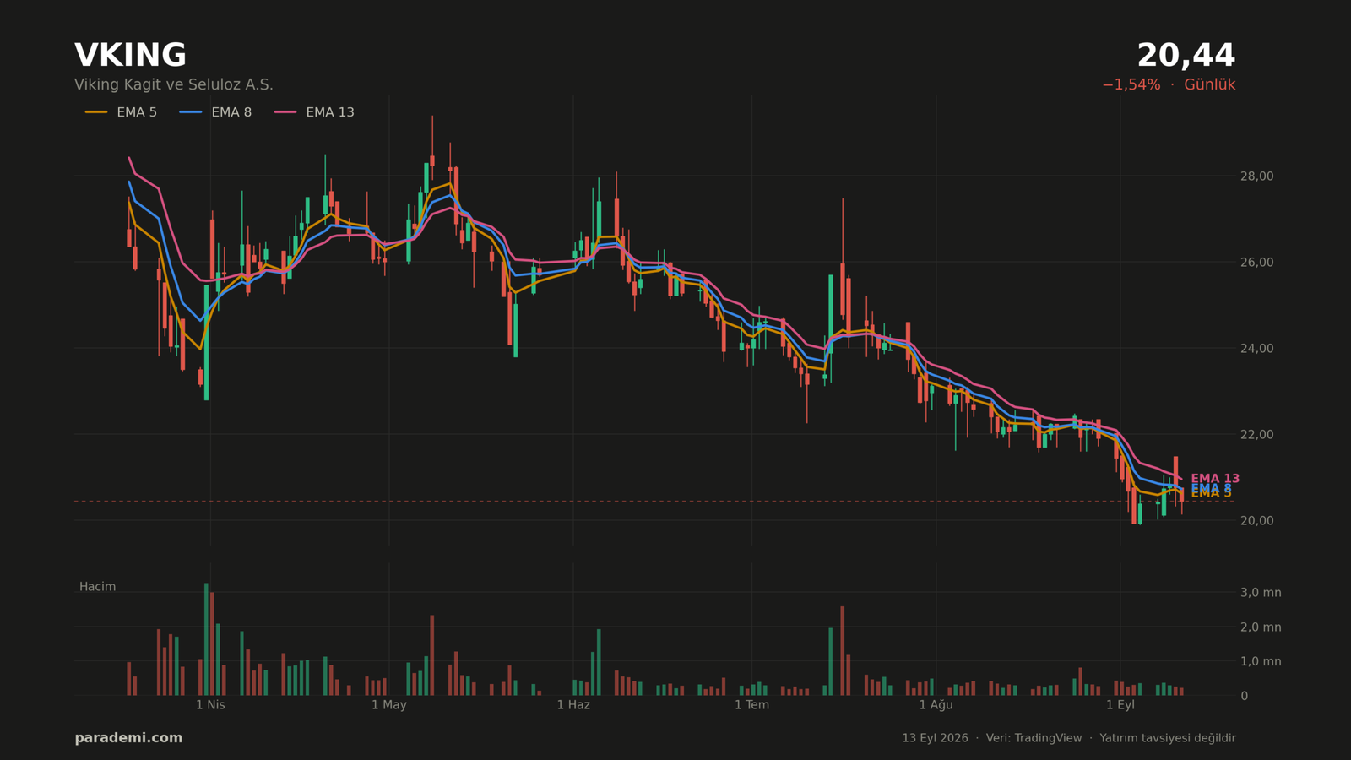The image size is (1351, 760).
Task: Click the last price 20,44
Action: tap(1186, 56)
